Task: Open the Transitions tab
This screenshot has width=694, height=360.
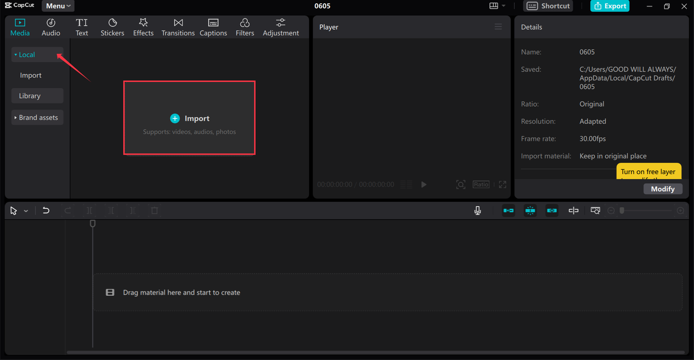Action: click(x=178, y=27)
